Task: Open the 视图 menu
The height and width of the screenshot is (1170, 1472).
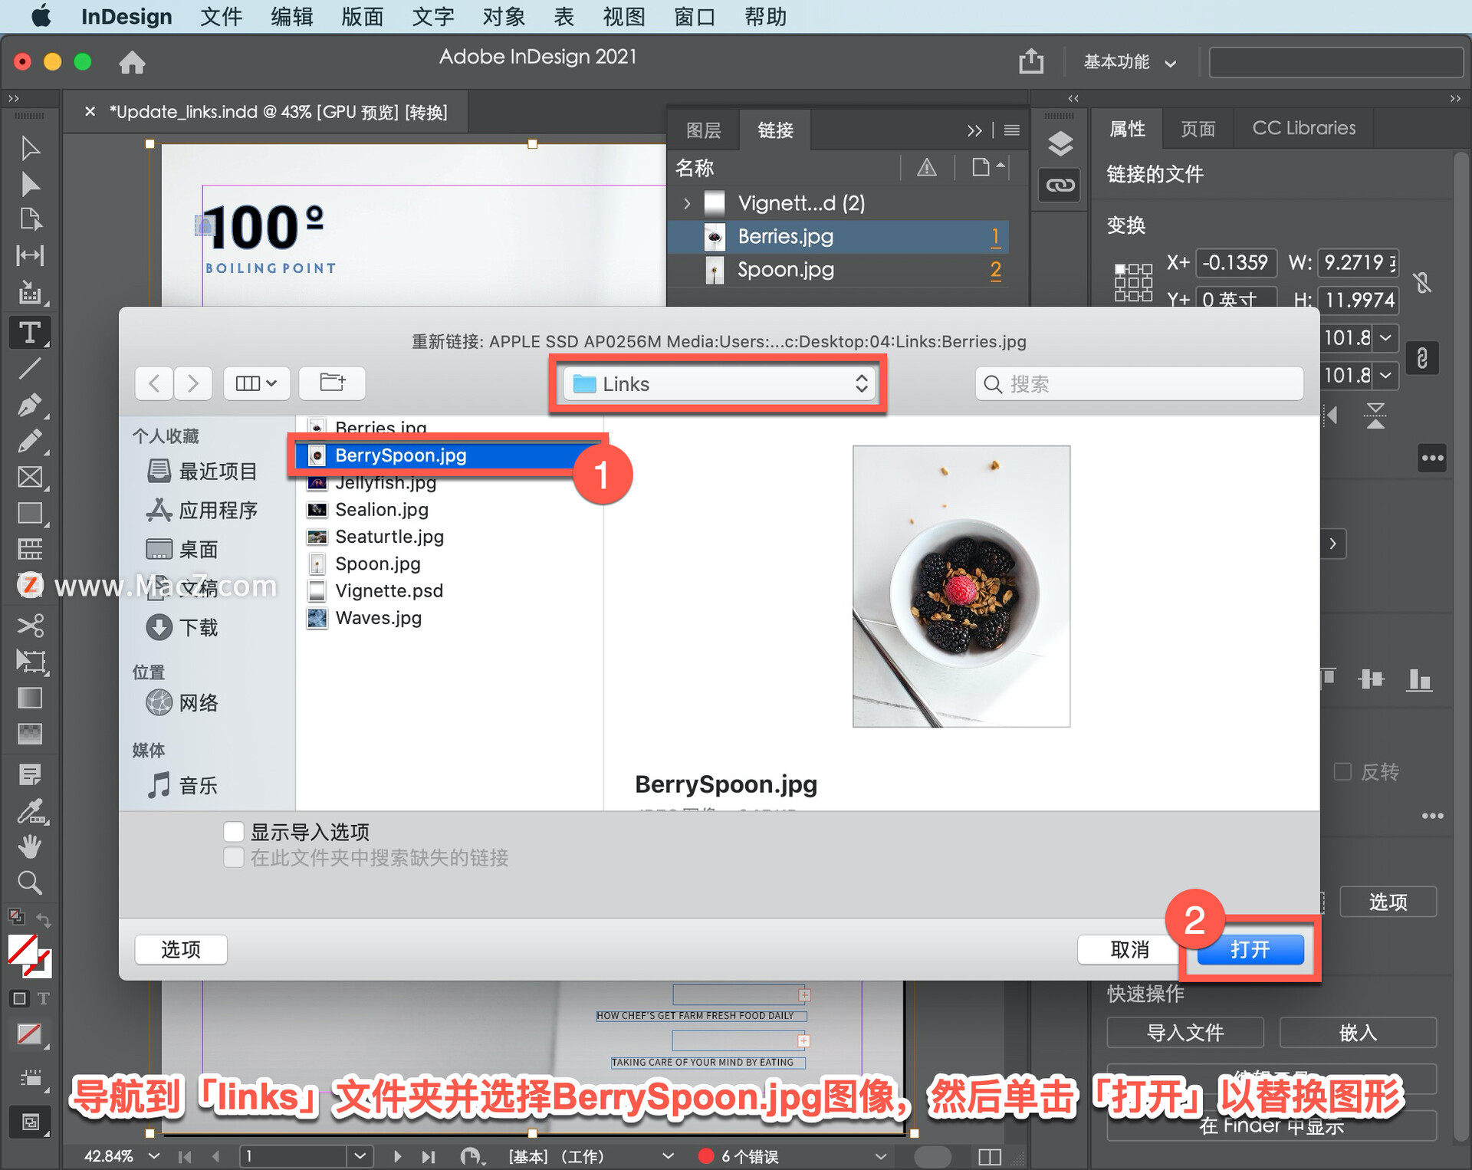Action: (x=623, y=16)
